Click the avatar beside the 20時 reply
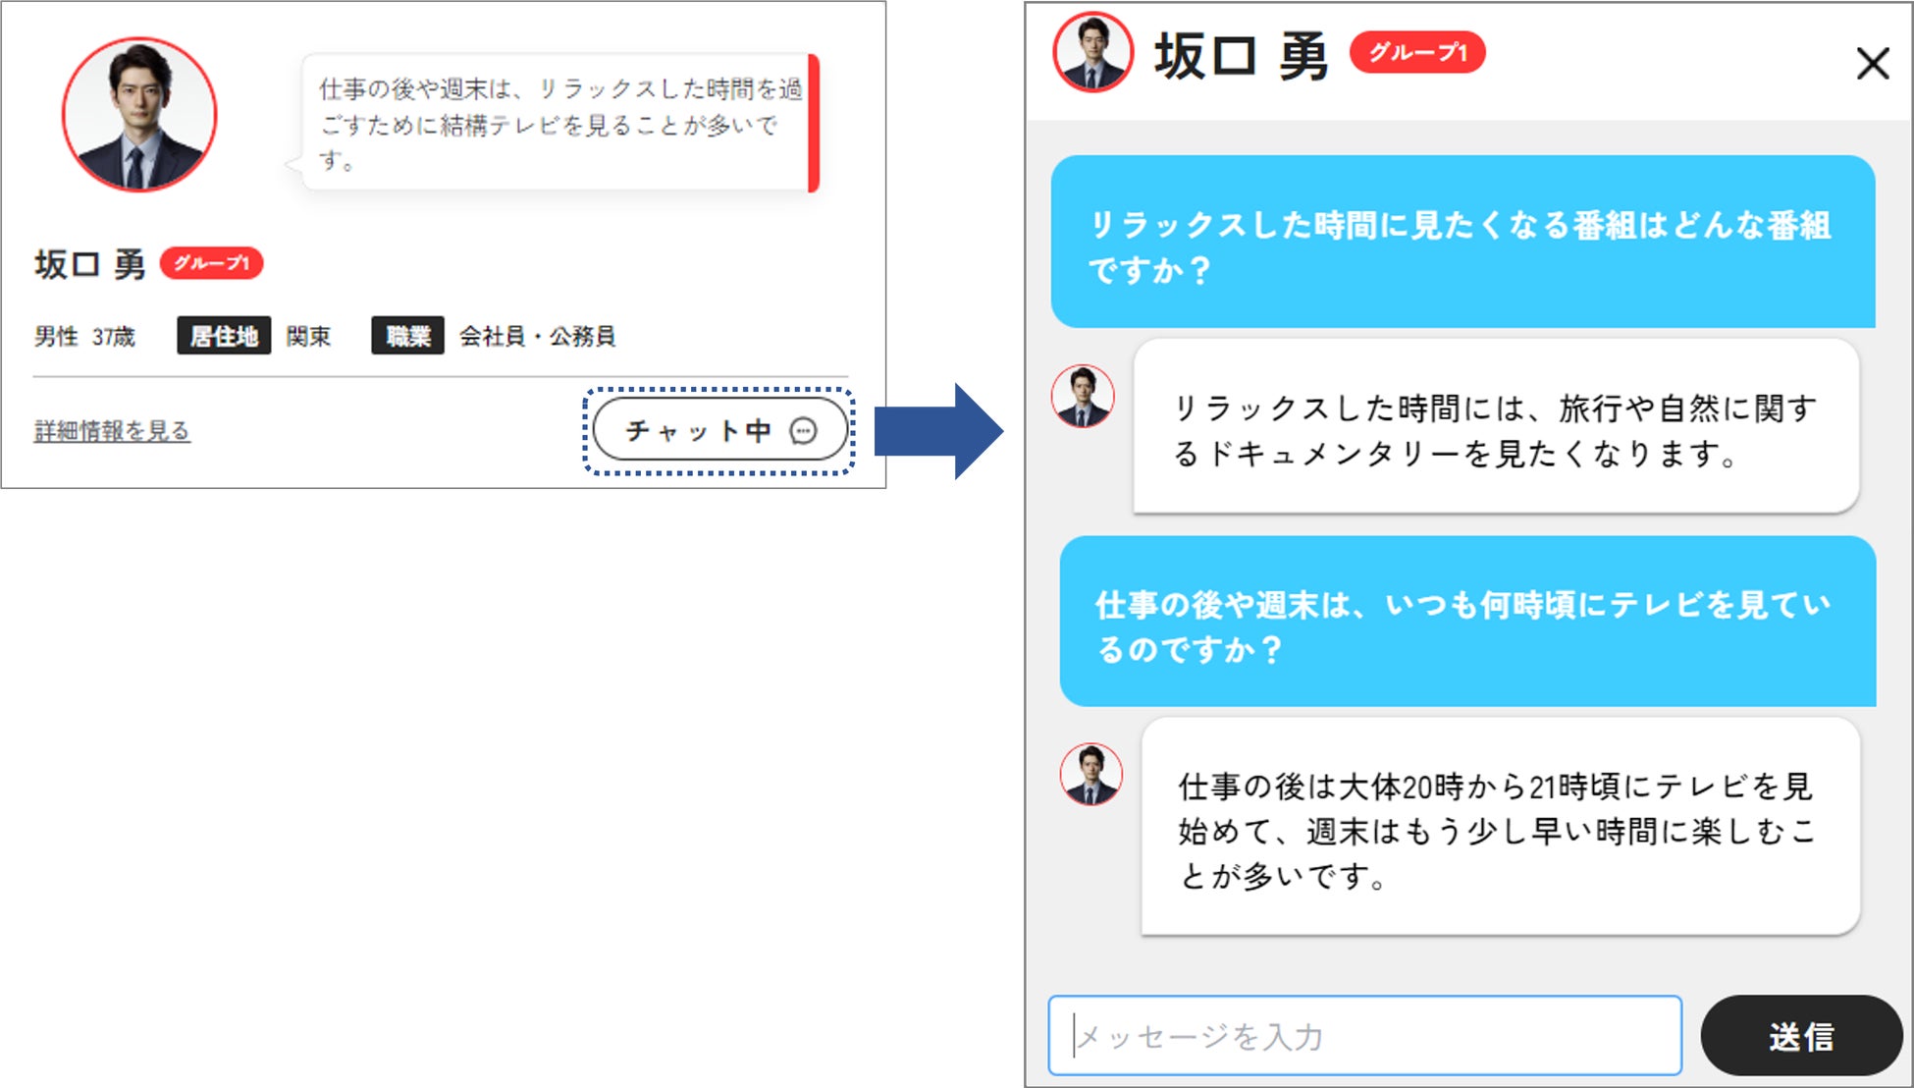The height and width of the screenshot is (1088, 1914). point(1090,775)
